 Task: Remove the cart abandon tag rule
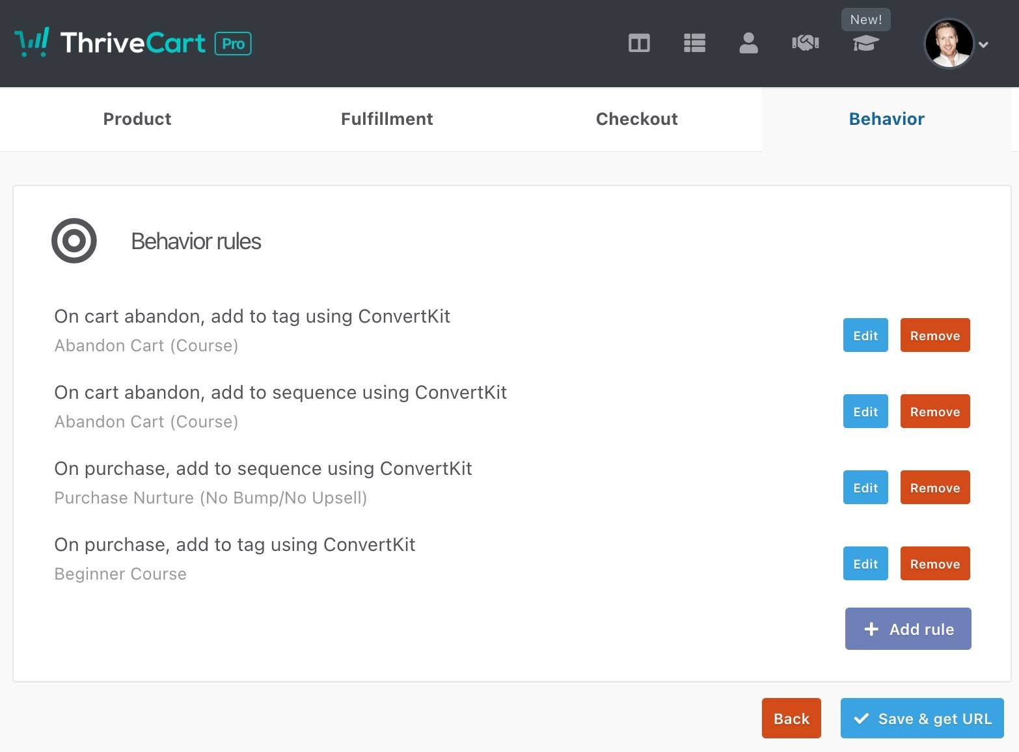tap(935, 335)
